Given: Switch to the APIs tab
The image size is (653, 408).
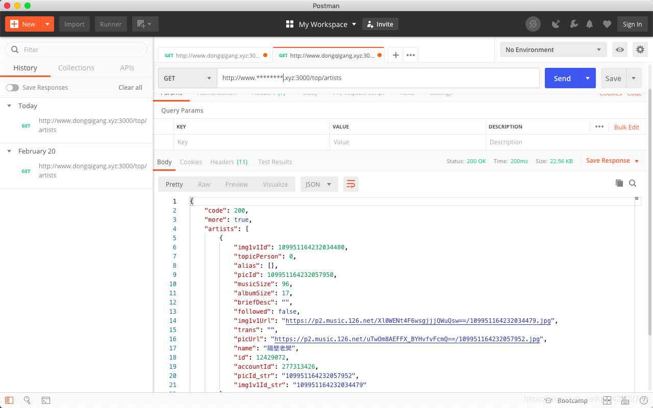Looking at the screenshot, I should click(x=127, y=68).
